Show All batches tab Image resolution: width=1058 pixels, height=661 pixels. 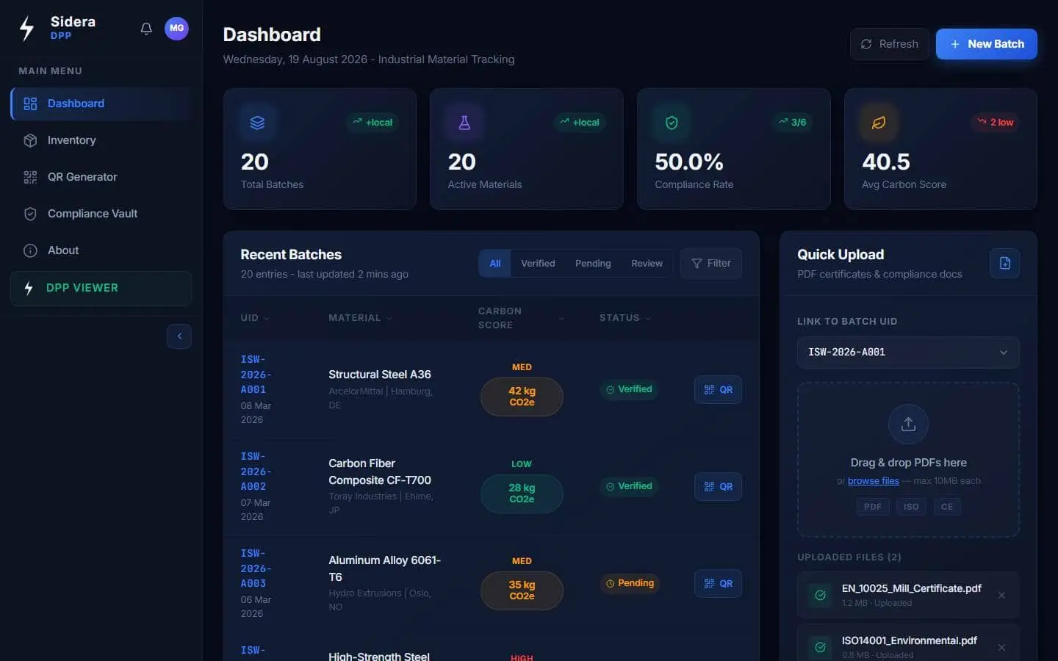[x=495, y=264]
